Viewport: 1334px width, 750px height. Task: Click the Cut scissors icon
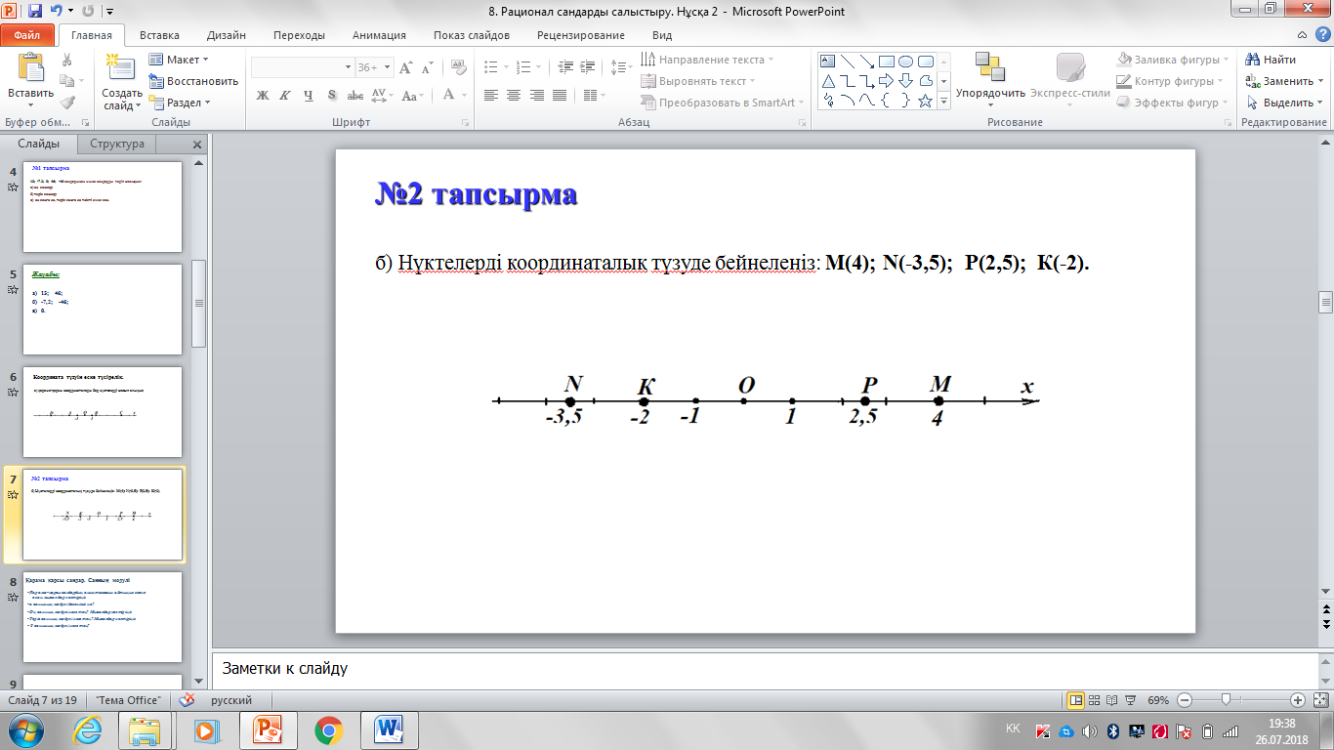click(x=66, y=61)
